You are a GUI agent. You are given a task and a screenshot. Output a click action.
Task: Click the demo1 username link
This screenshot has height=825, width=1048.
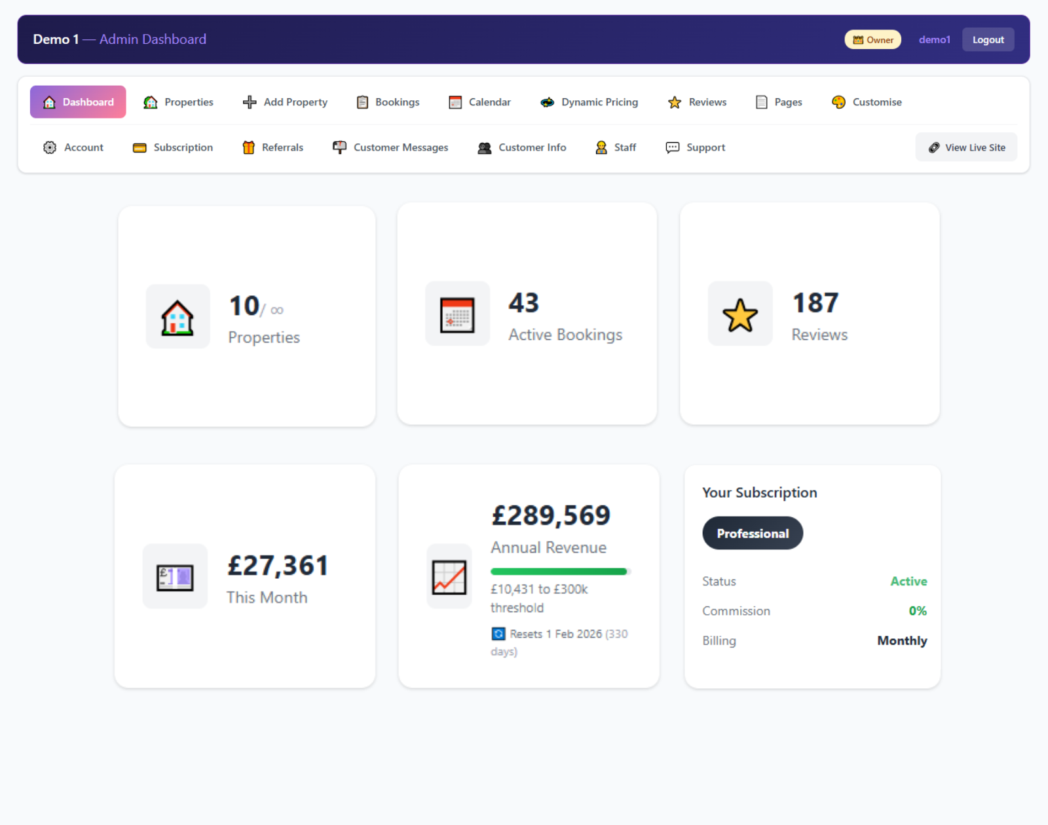coord(934,39)
